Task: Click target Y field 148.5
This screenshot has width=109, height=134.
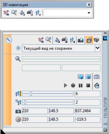Action: click(x=61, y=119)
